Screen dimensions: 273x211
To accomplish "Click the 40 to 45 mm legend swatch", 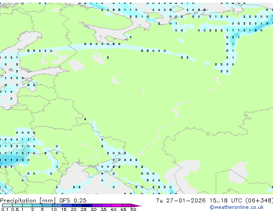I will pyautogui.click(x=117, y=205).
